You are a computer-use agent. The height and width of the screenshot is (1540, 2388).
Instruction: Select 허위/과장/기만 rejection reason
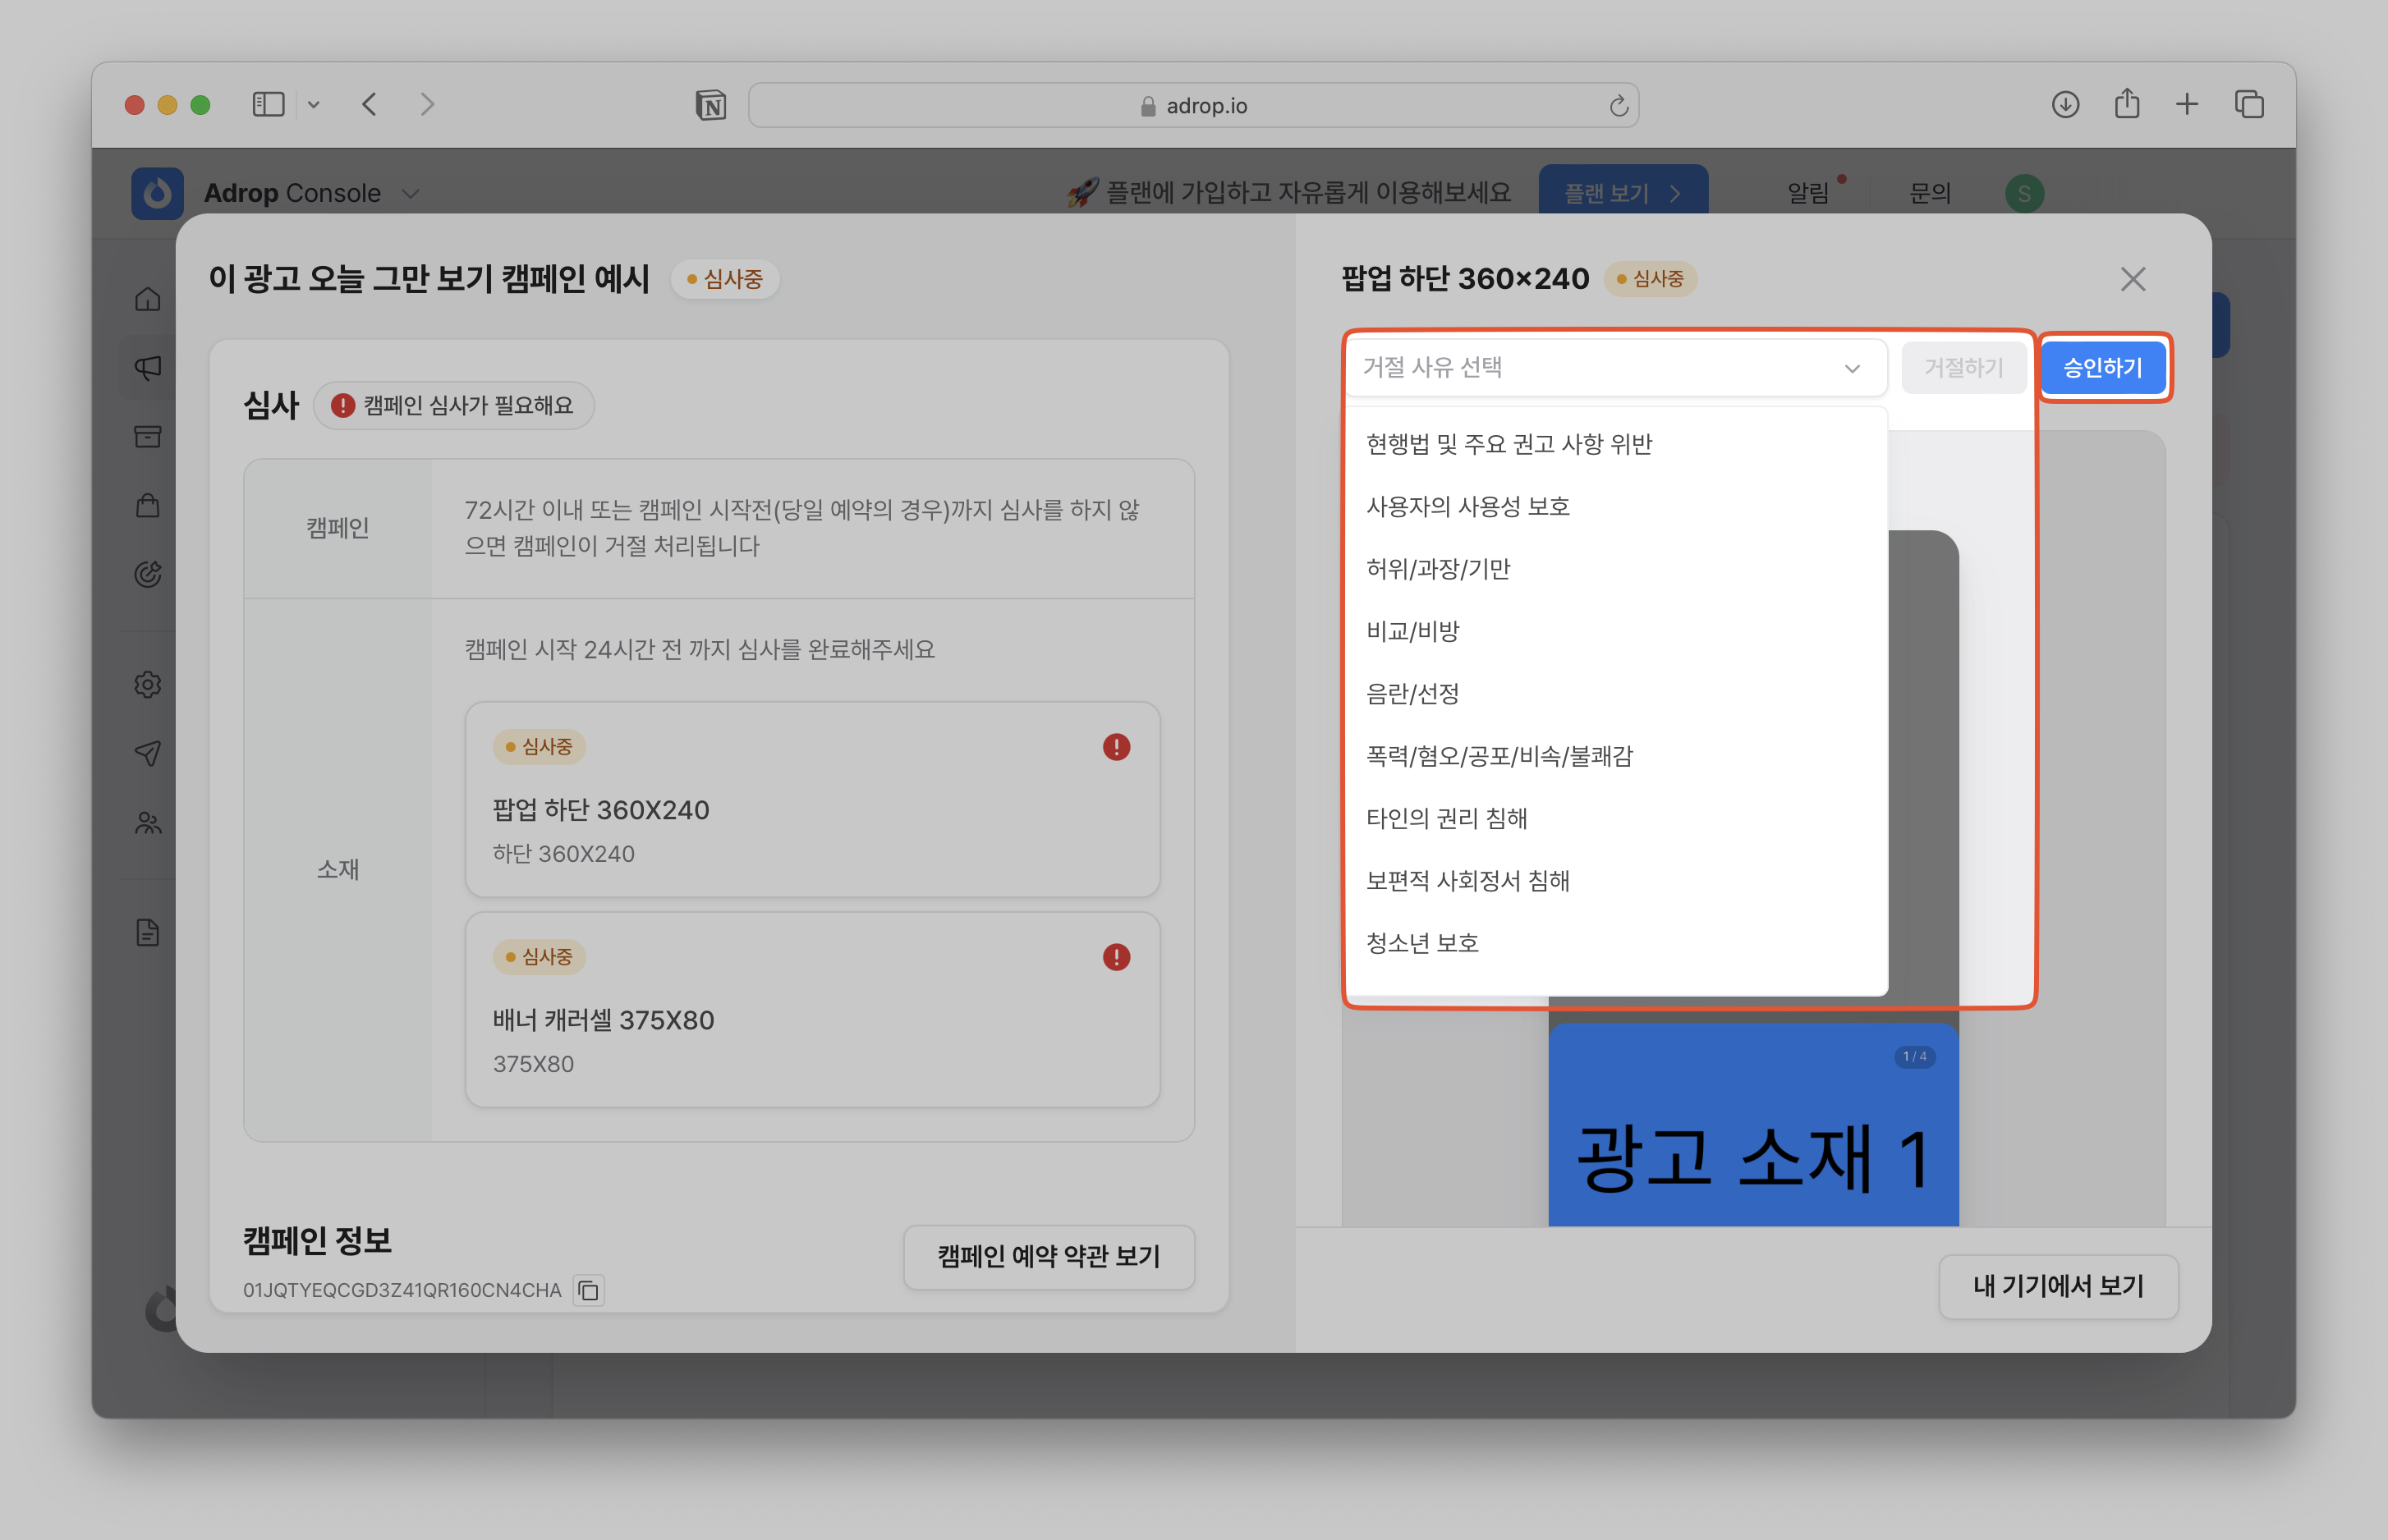1438,569
